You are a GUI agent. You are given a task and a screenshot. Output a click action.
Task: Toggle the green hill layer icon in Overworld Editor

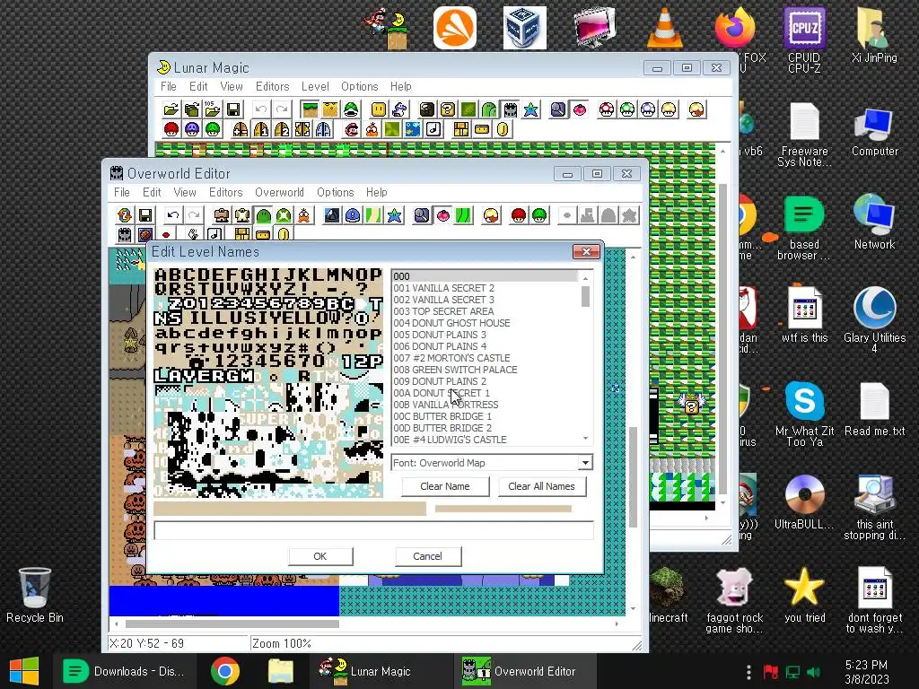tap(263, 215)
